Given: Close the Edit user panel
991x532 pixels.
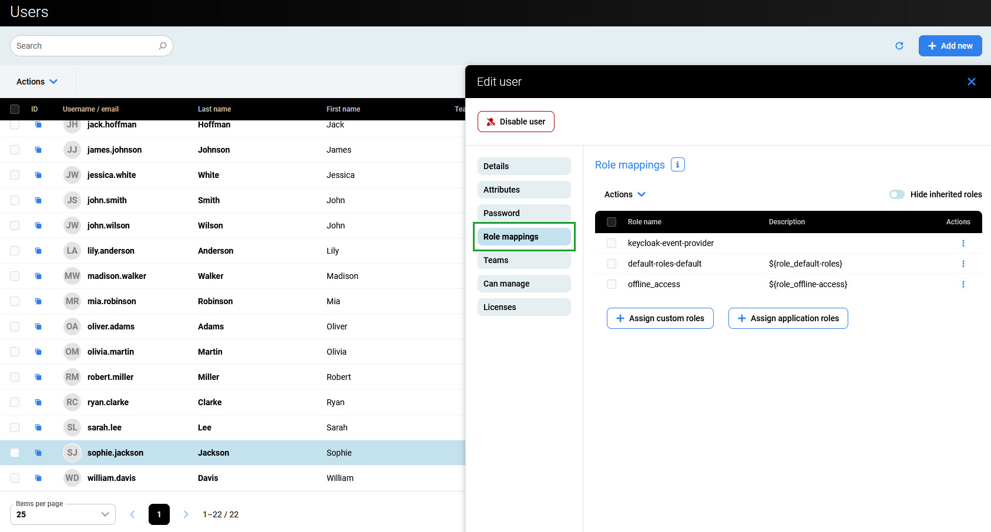Looking at the screenshot, I should (971, 82).
